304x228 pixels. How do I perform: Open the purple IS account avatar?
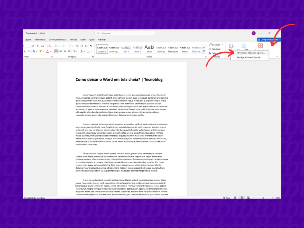(254, 33)
